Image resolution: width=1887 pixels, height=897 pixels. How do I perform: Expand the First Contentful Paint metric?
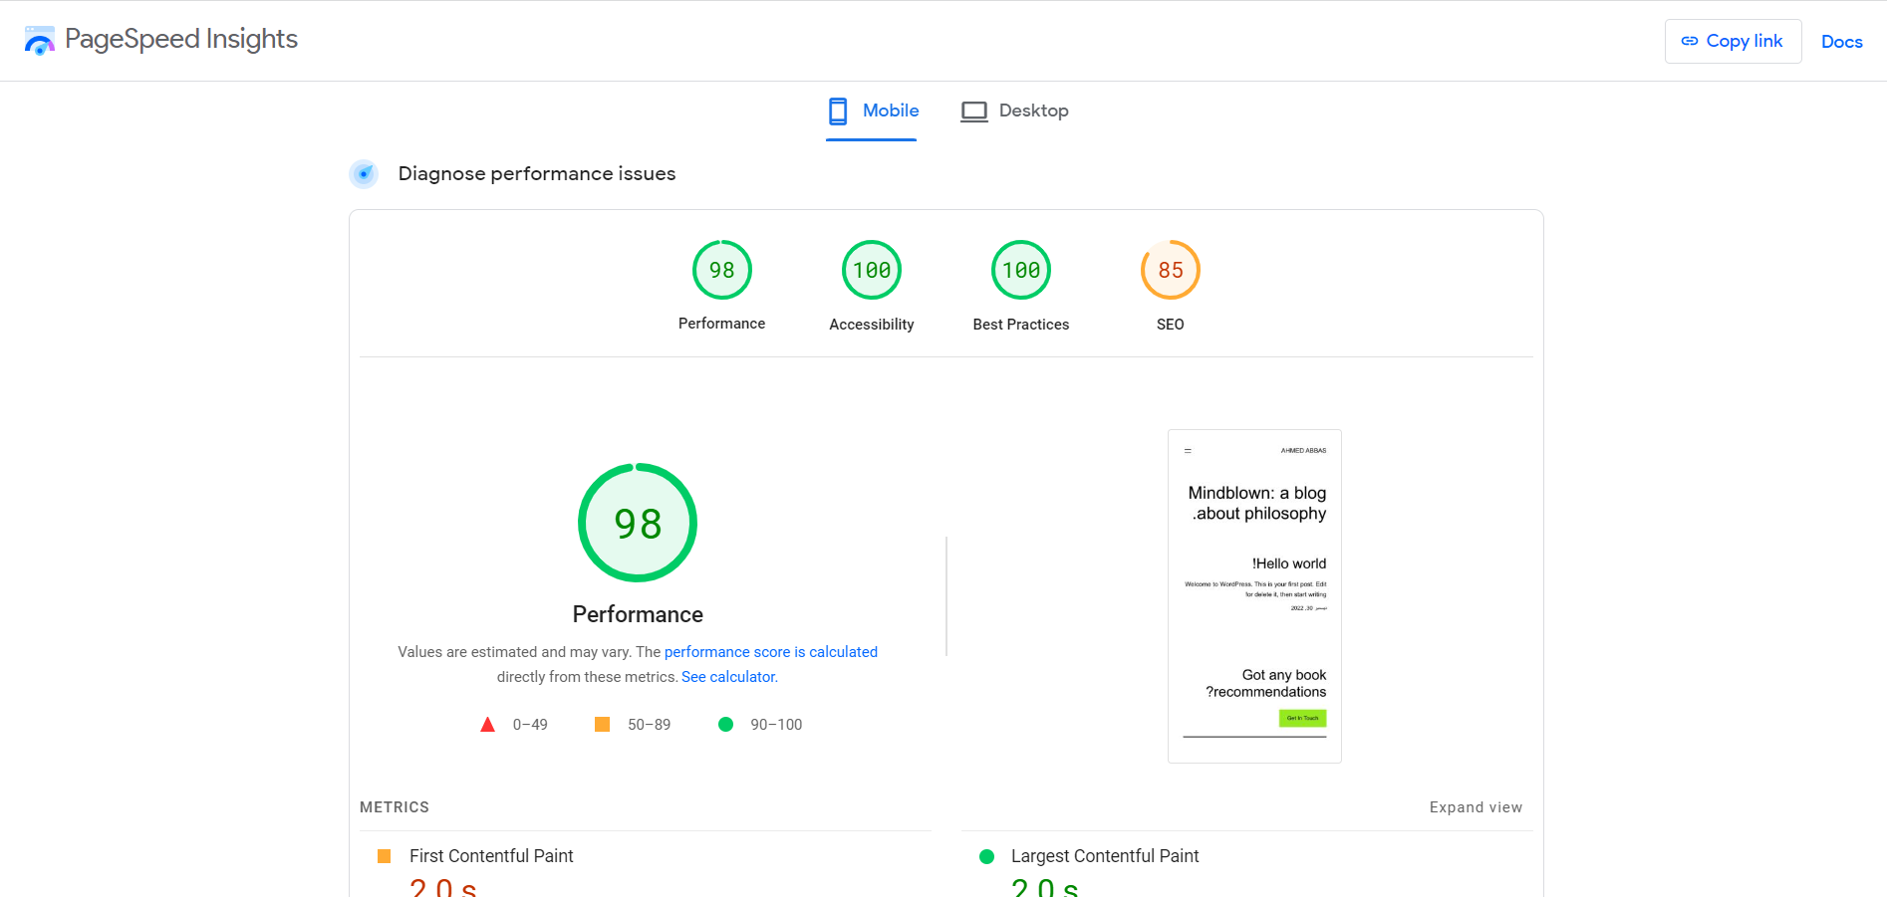491,856
